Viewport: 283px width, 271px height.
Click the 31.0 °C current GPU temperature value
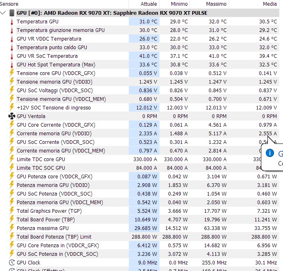[x=148, y=22]
